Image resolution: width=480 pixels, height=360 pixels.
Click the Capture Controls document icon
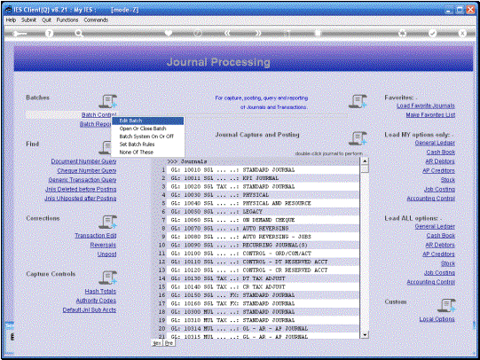(107, 278)
